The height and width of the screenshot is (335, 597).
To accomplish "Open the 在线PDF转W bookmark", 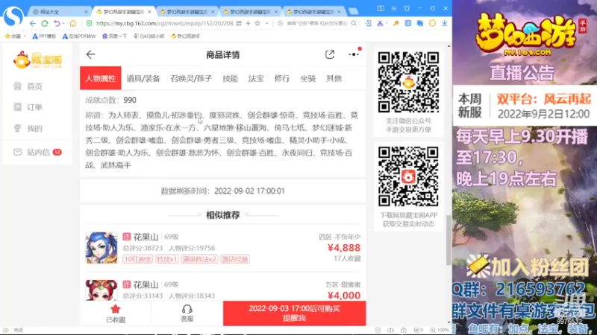I will [x=79, y=36].
